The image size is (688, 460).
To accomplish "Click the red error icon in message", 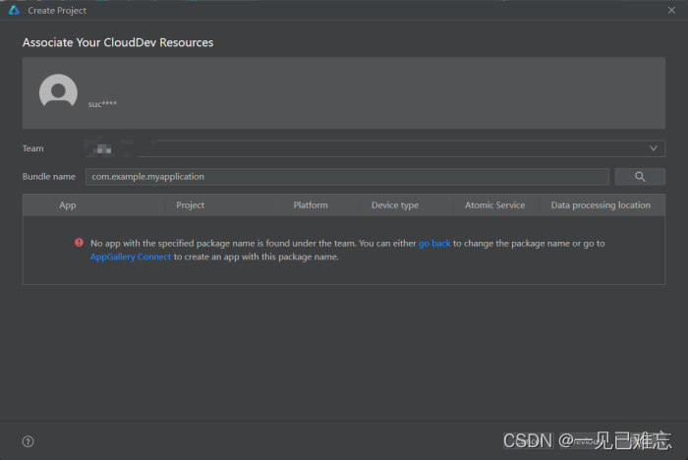I will (x=79, y=243).
